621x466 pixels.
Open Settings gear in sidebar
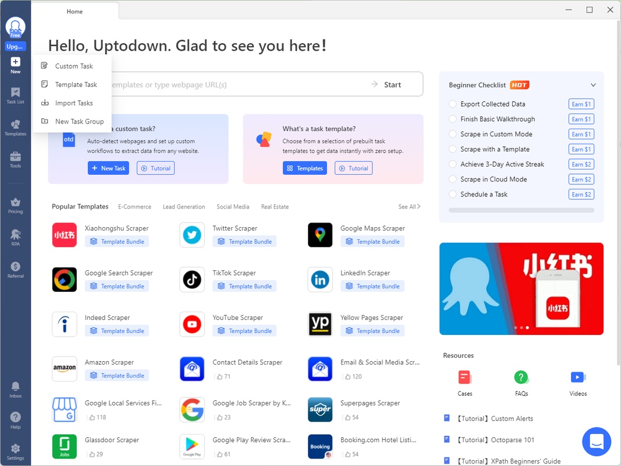(16, 452)
